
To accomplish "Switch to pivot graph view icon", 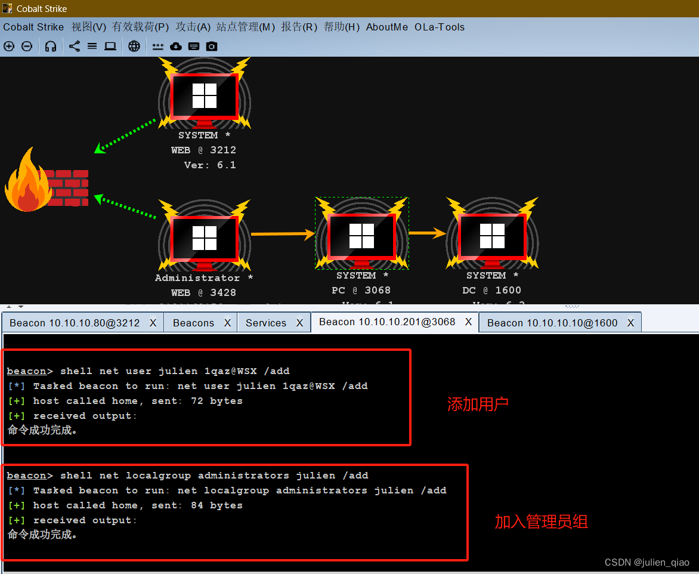I will pyautogui.click(x=75, y=46).
